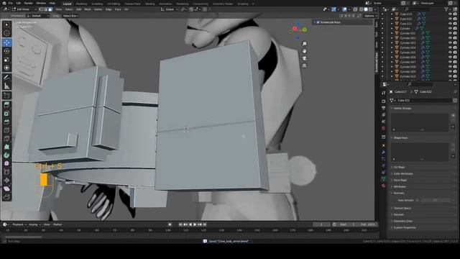
Task: Expand the Color Attributes panel
Action: (402, 174)
